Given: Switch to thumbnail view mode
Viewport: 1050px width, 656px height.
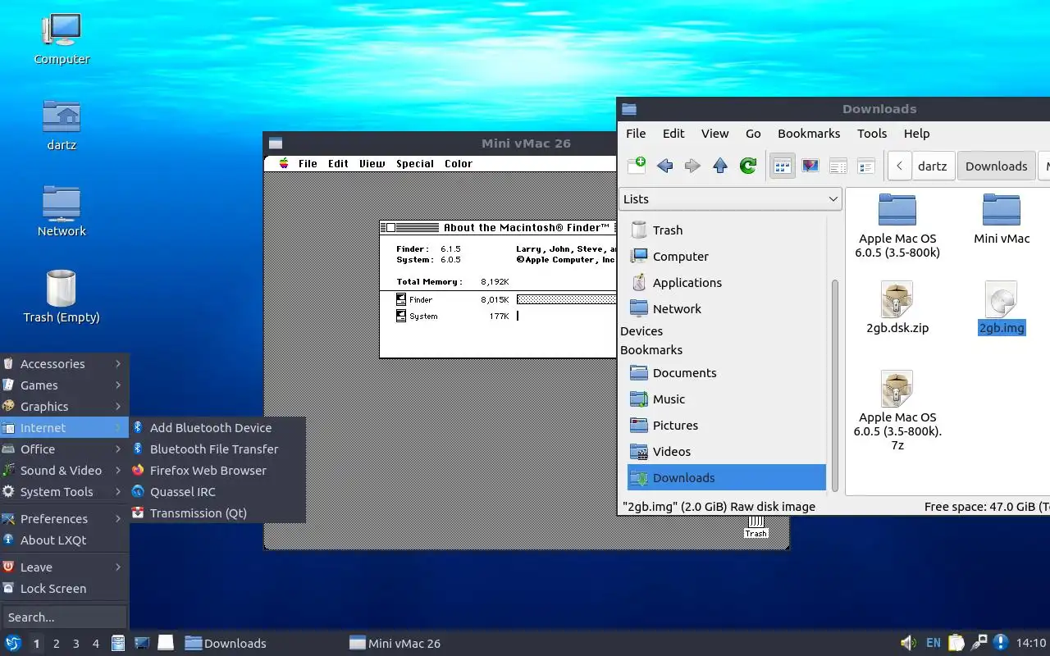Looking at the screenshot, I should click(810, 166).
